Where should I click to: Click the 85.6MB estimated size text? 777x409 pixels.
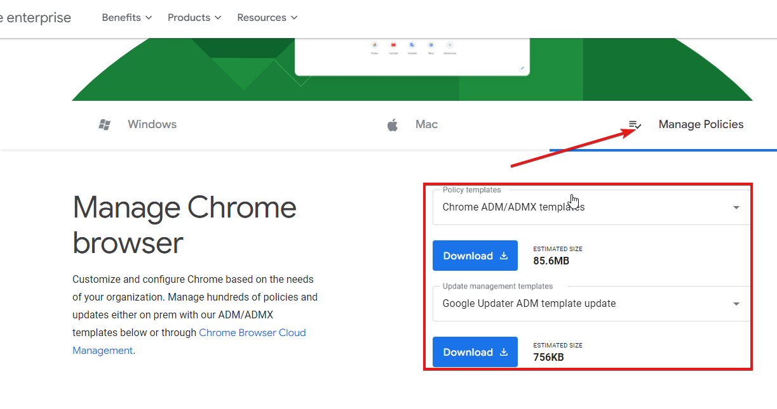551,261
